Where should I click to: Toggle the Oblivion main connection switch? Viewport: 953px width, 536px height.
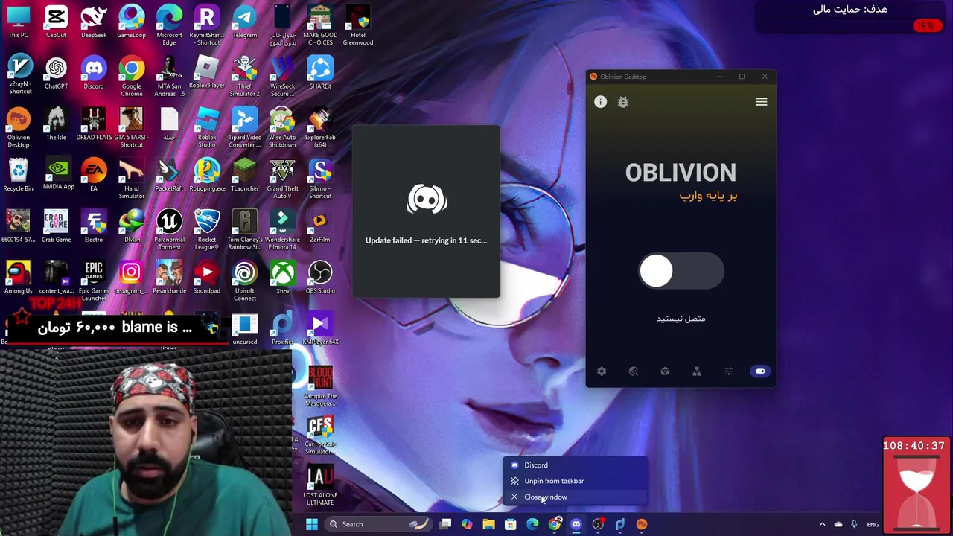[x=681, y=272]
